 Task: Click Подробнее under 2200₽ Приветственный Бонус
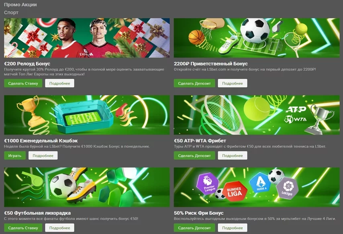click(x=233, y=83)
